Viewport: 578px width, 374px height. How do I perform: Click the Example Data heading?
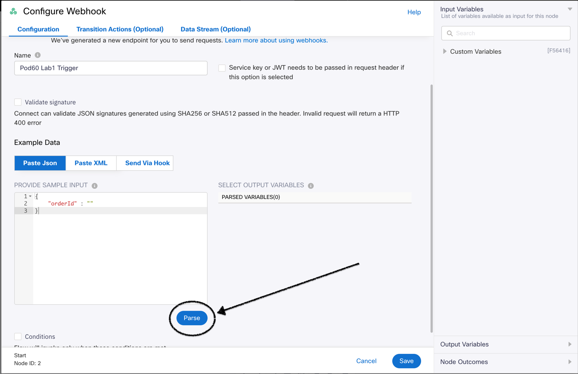click(x=37, y=142)
